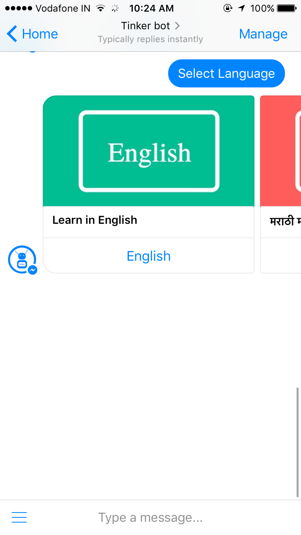
Task: Tap the Wi-Fi status icon
Action: (101, 8)
